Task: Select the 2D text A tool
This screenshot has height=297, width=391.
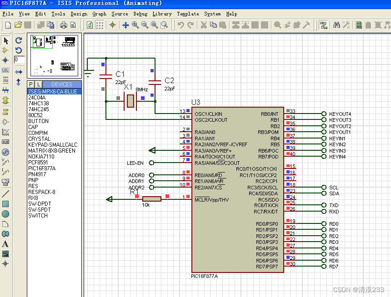Action: pyautogui.click(x=5, y=244)
